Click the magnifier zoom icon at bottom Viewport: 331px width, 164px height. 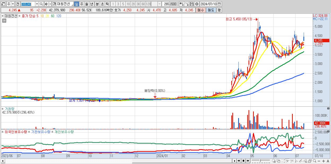pos(315,161)
